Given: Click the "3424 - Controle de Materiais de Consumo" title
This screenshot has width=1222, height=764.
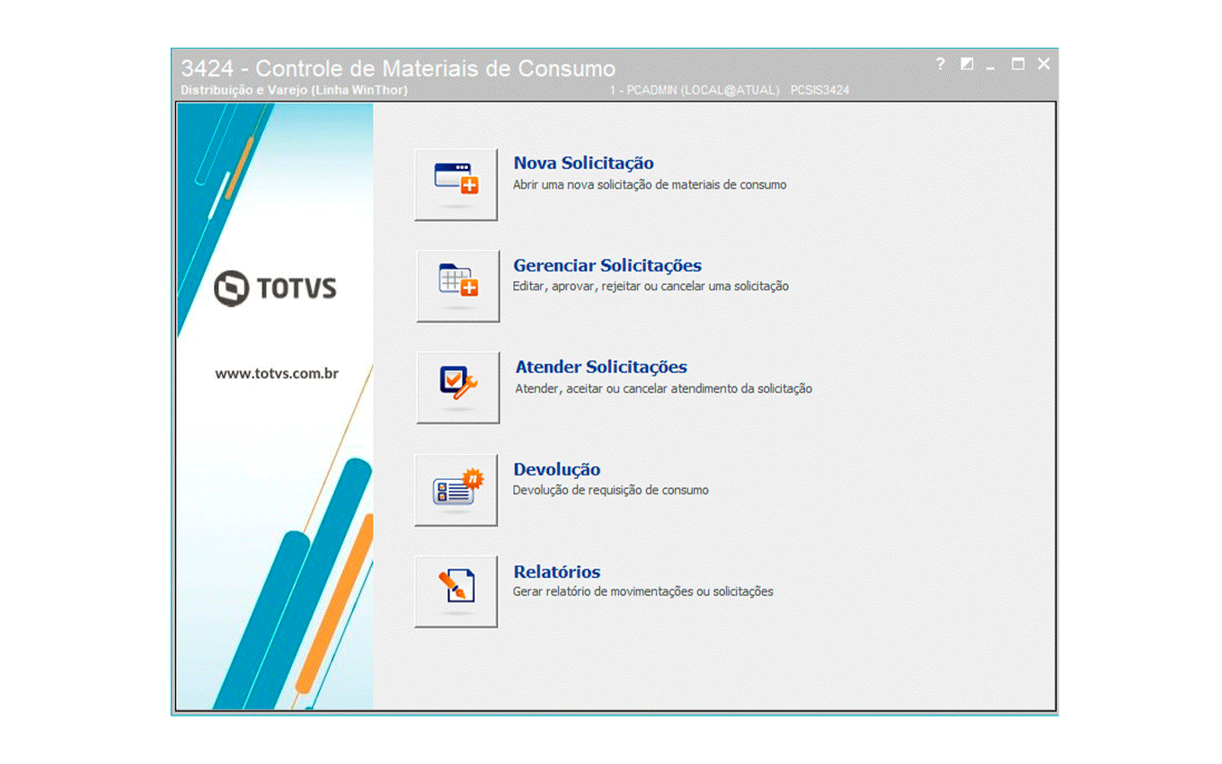Looking at the screenshot, I should click(398, 69).
